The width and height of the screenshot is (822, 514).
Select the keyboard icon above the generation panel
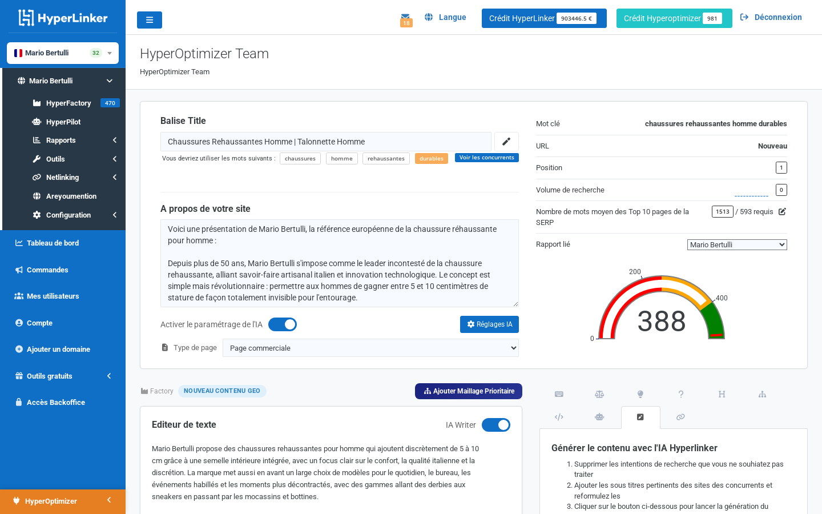pyautogui.click(x=559, y=394)
